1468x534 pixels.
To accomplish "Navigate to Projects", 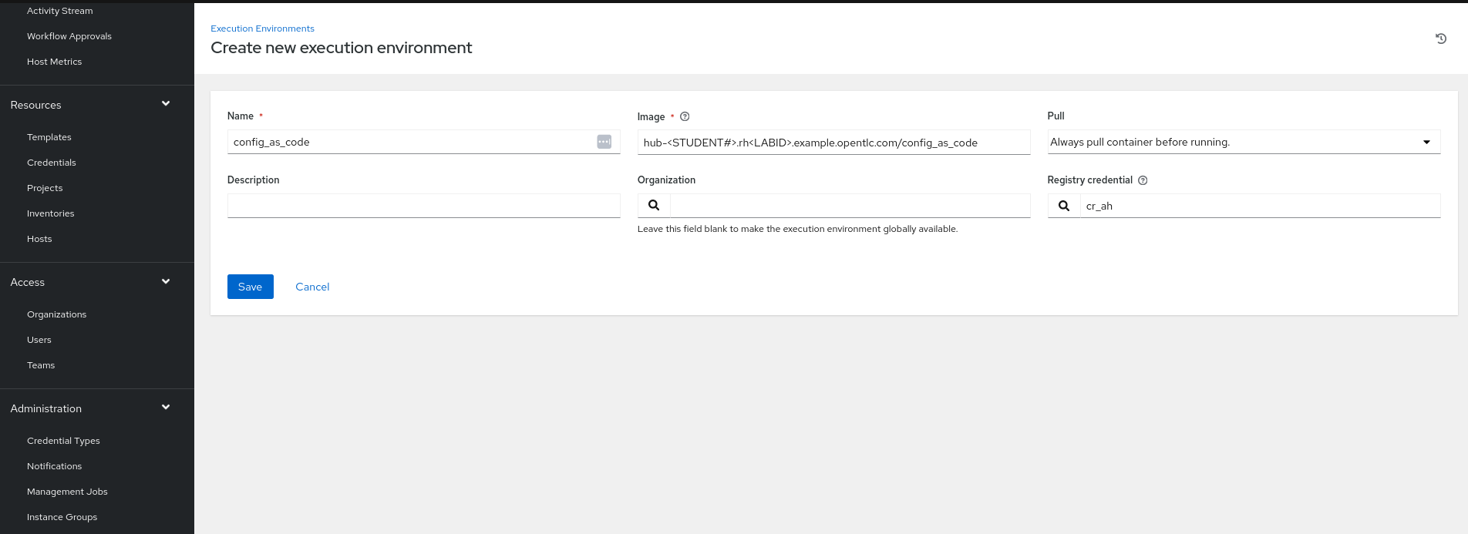I will (x=45, y=188).
